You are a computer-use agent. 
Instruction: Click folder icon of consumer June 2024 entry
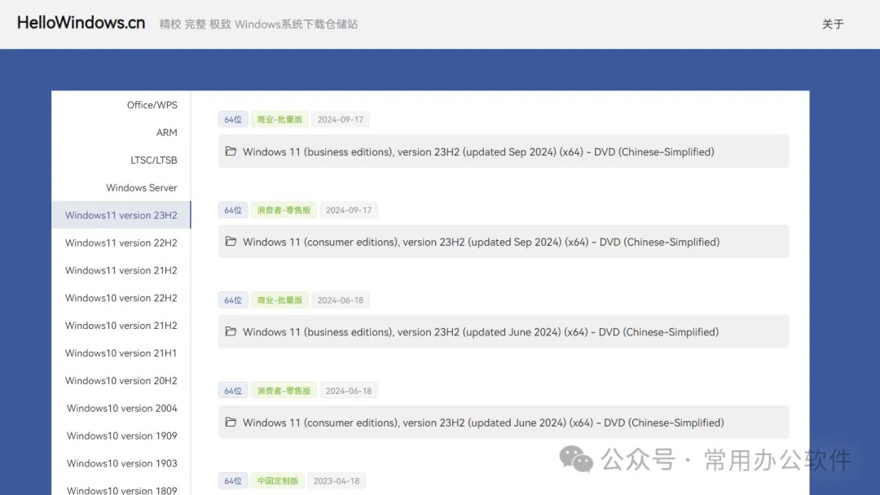(231, 422)
